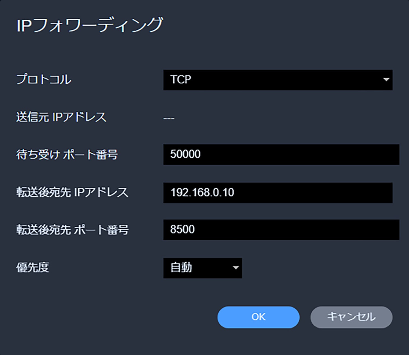Click the IPフォワーディング dialog title
The image size is (409, 355).
pyautogui.click(x=90, y=25)
